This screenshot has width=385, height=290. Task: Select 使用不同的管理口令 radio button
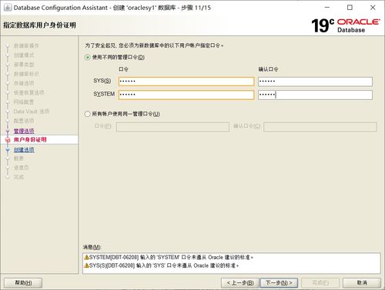tap(88, 57)
